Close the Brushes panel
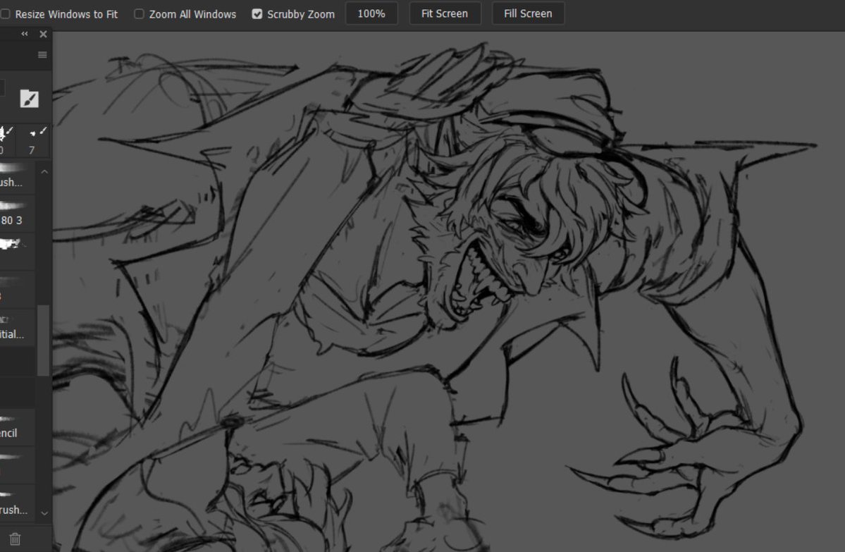This screenshot has width=845, height=552. click(43, 33)
